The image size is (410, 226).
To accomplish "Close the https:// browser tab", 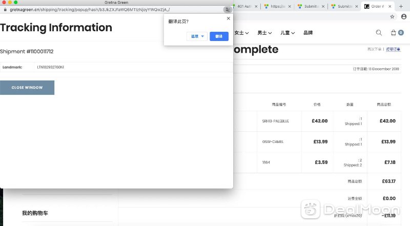I will [x=290, y=6].
